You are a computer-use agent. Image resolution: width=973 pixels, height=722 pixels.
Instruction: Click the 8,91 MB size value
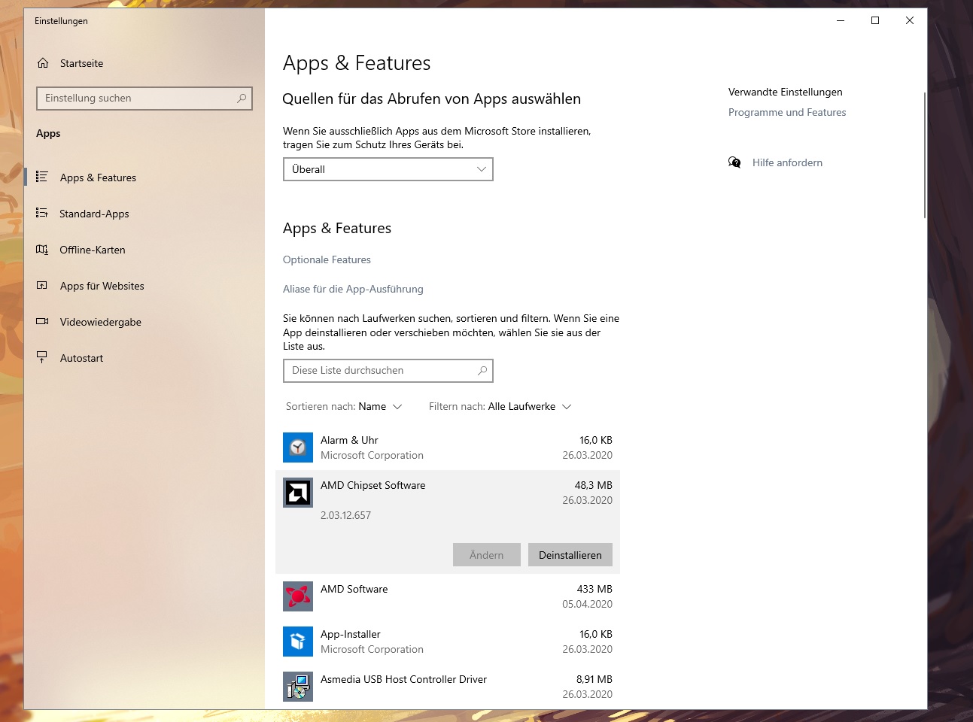pyautogui.click(x=594, y=679)
